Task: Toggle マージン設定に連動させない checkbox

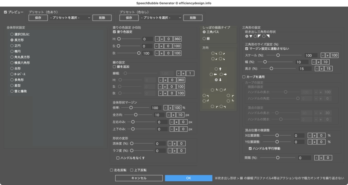Action: coord(247,48)
